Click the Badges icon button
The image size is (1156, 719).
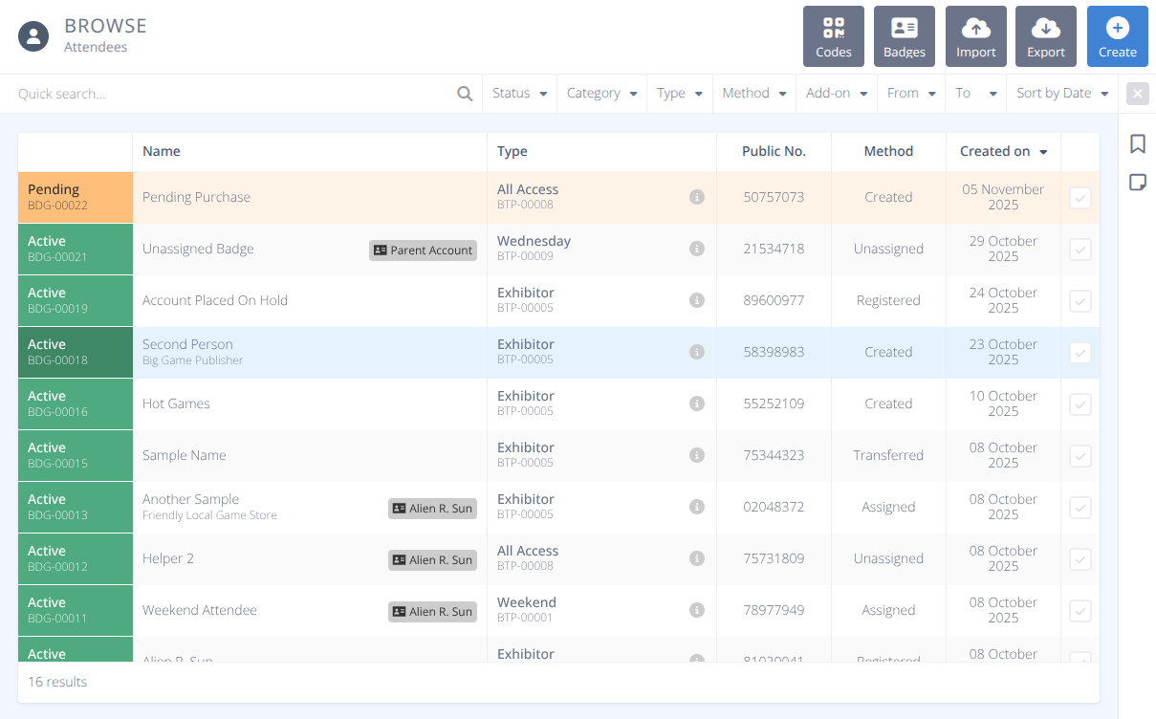[x=904, y=36]
